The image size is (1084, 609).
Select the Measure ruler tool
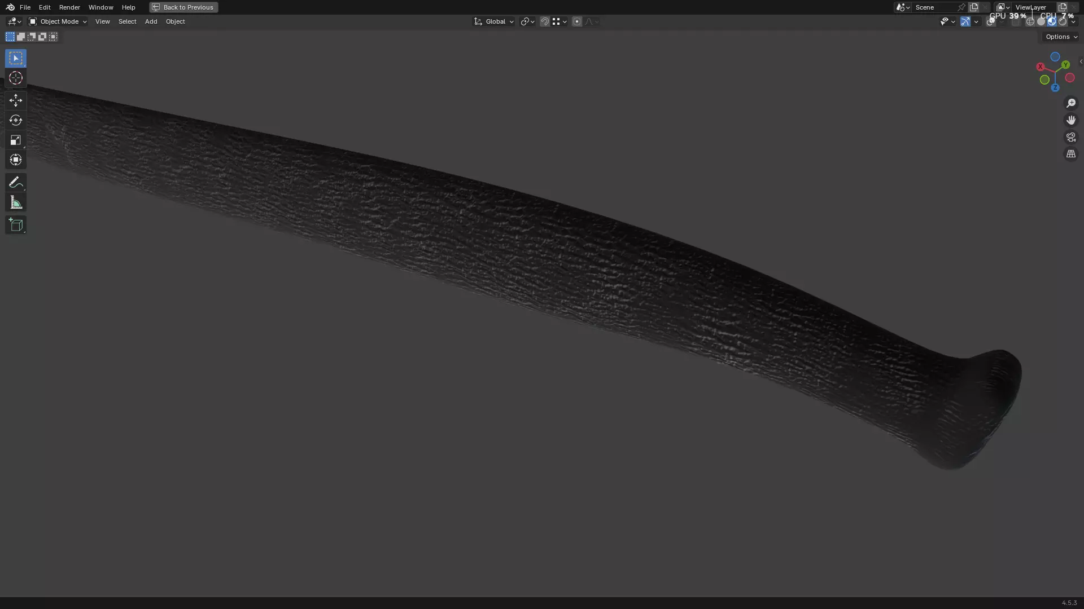[x=16, y=202]
